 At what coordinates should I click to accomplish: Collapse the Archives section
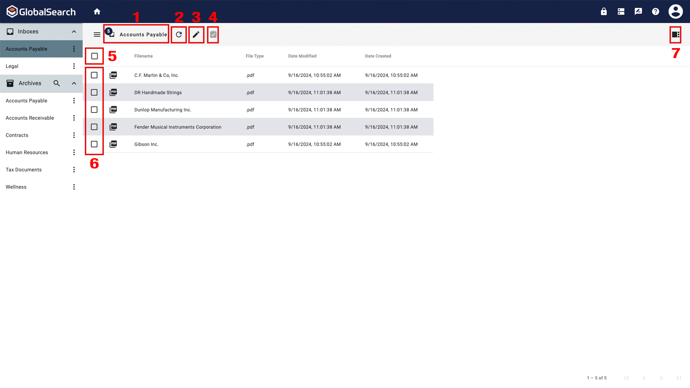point(74,83)
